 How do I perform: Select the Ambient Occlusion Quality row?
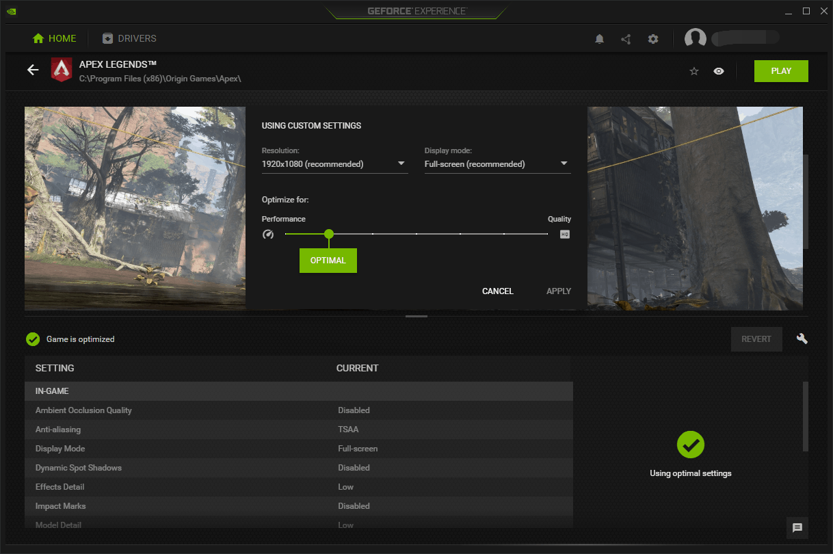point(299,410)
